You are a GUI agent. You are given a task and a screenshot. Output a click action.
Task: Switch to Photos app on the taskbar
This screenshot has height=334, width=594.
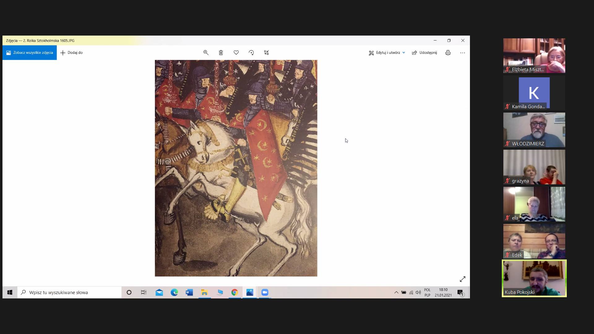tap(250, 292)
